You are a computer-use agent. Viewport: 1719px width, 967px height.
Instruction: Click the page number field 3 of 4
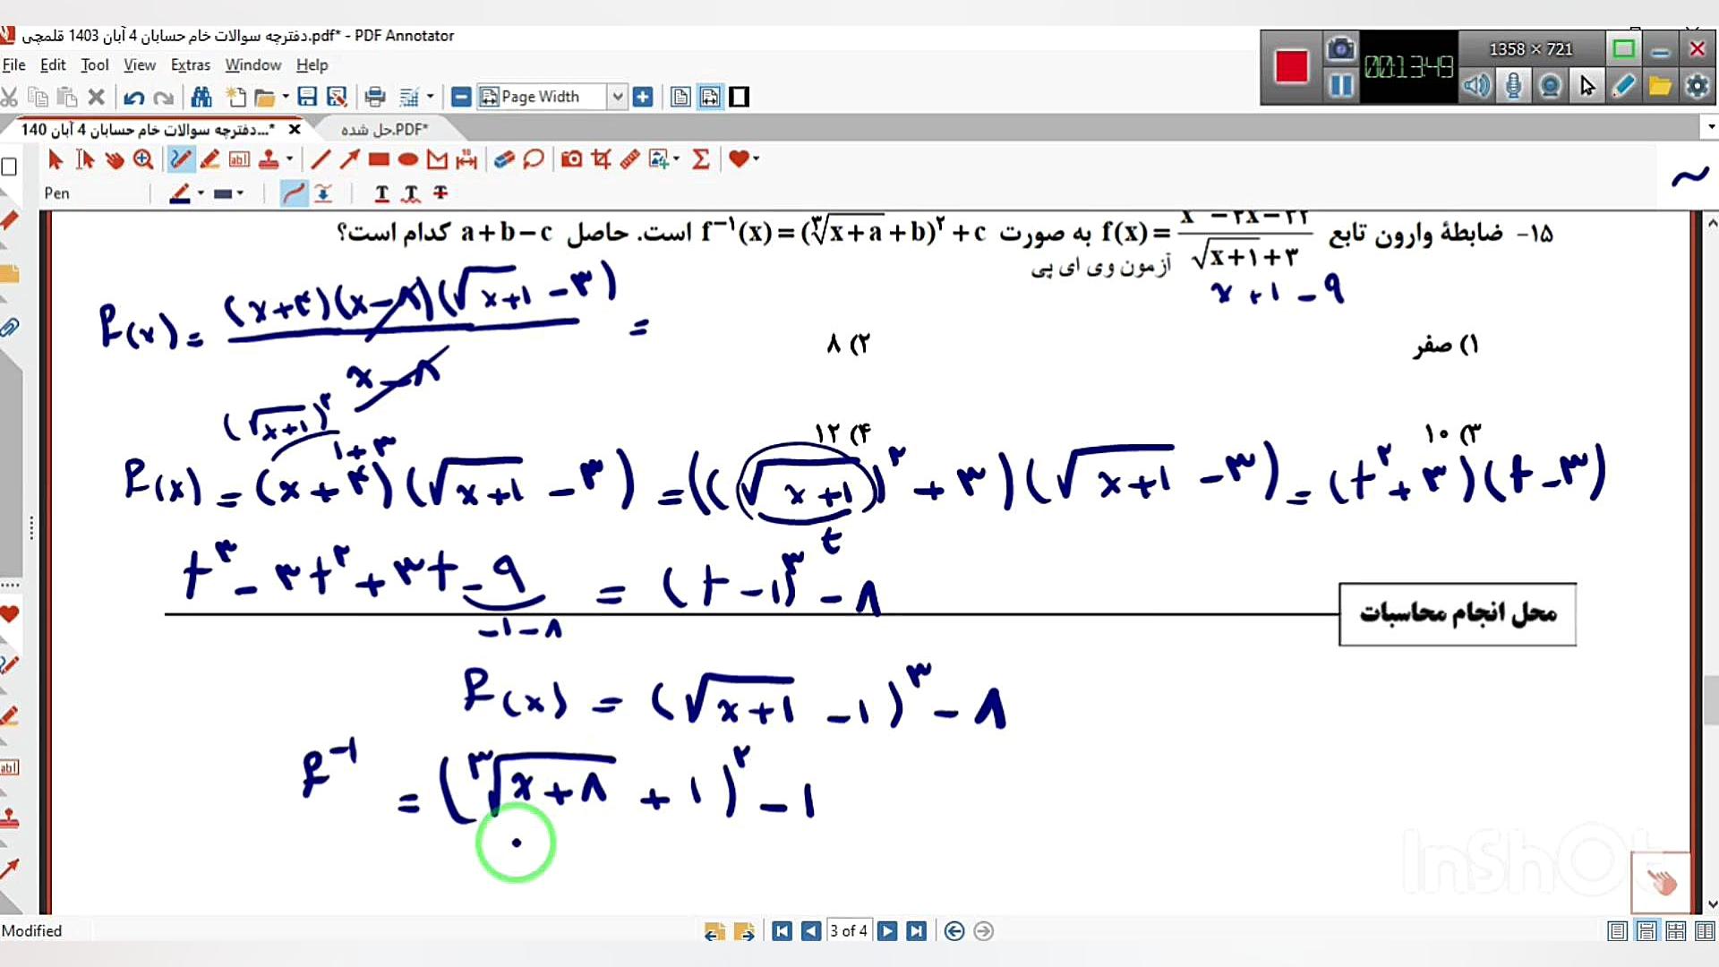tap(848, 931)
